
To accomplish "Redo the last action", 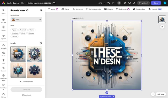I will 113,3.
